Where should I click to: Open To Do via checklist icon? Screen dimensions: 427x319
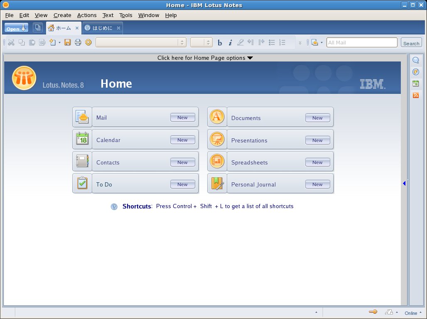click(x=82, y=183)
